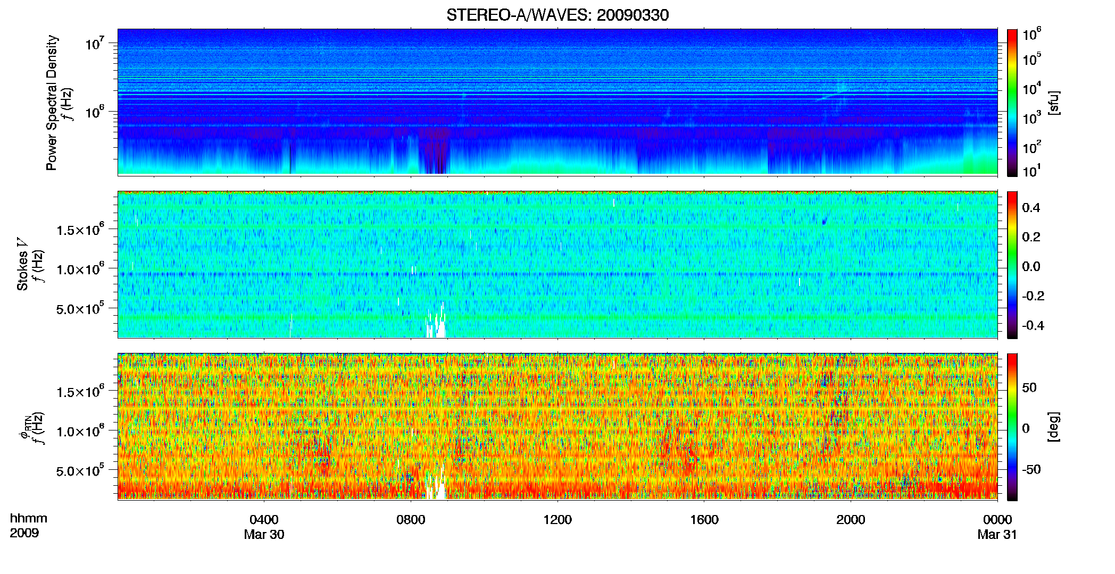Click -0.4 label on Stokes color bar
This screenshot has width=1115, height=574.
[1033, 325]
